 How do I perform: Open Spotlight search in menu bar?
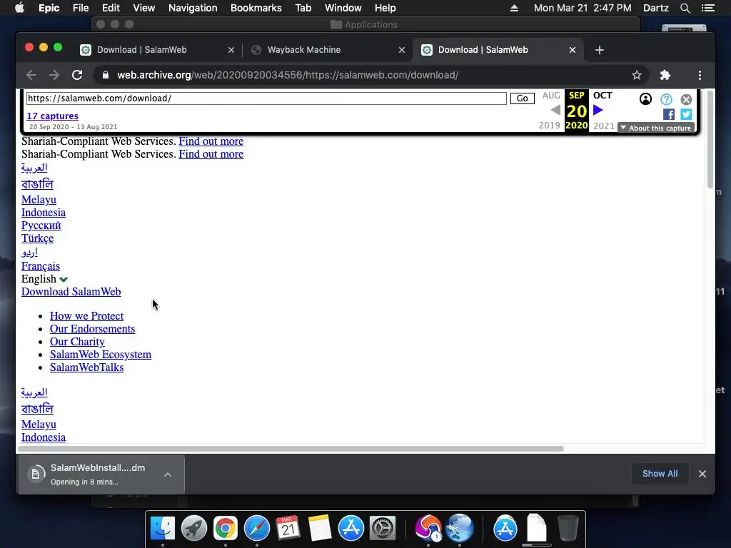[x=685, y=8]
